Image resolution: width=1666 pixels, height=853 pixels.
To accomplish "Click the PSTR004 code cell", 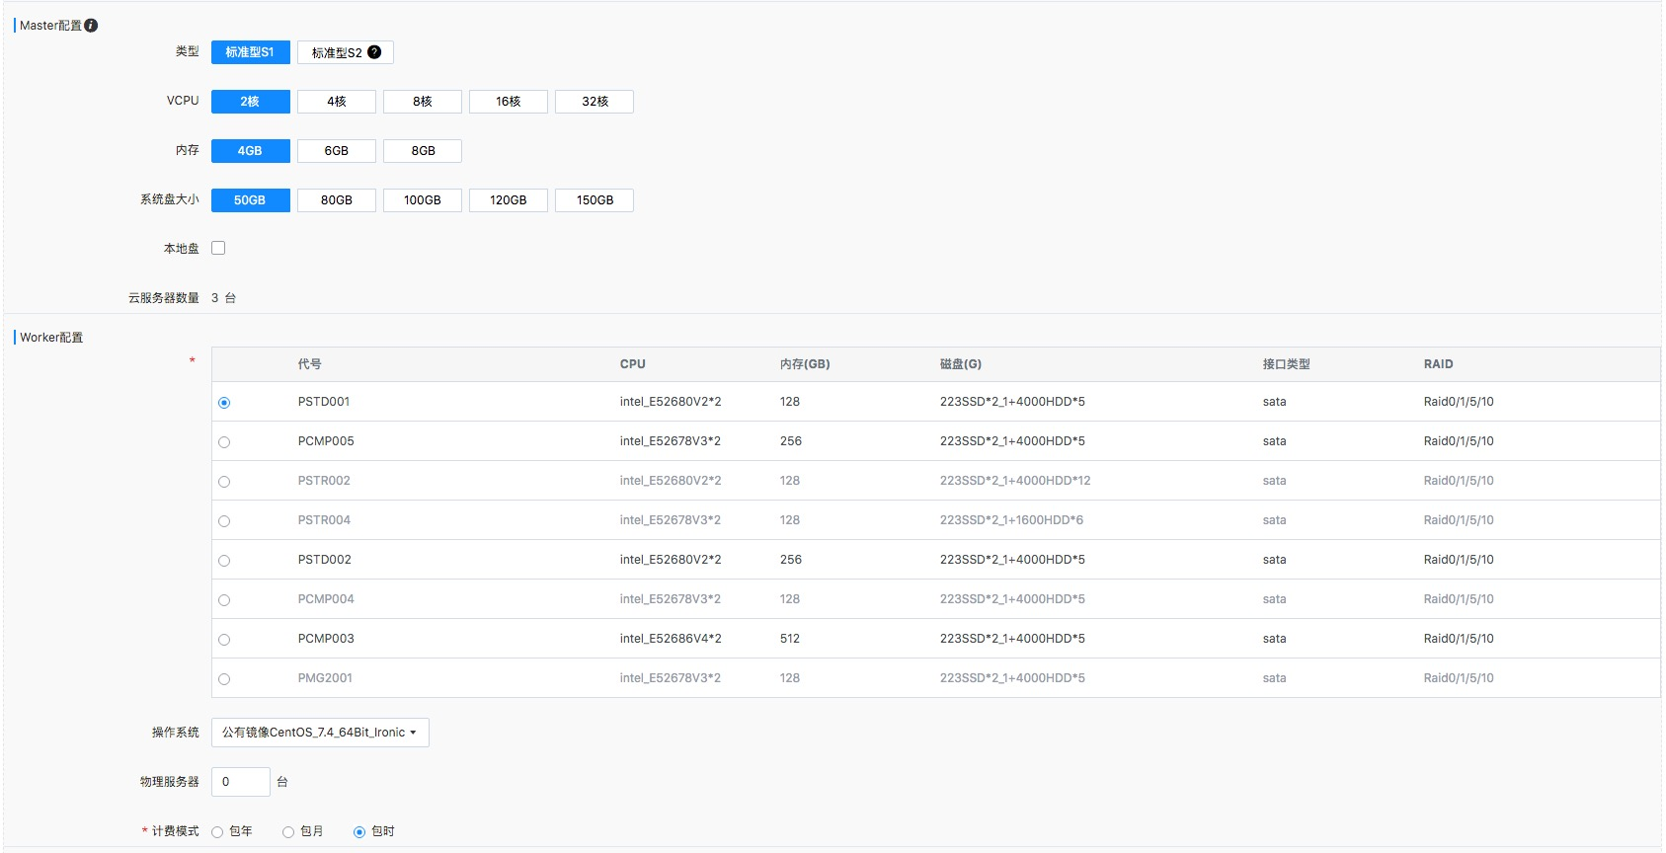I will tap(324, 520).
